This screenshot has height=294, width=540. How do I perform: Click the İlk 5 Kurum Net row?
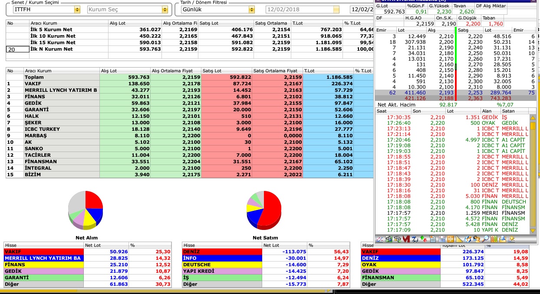pos(190,29)
